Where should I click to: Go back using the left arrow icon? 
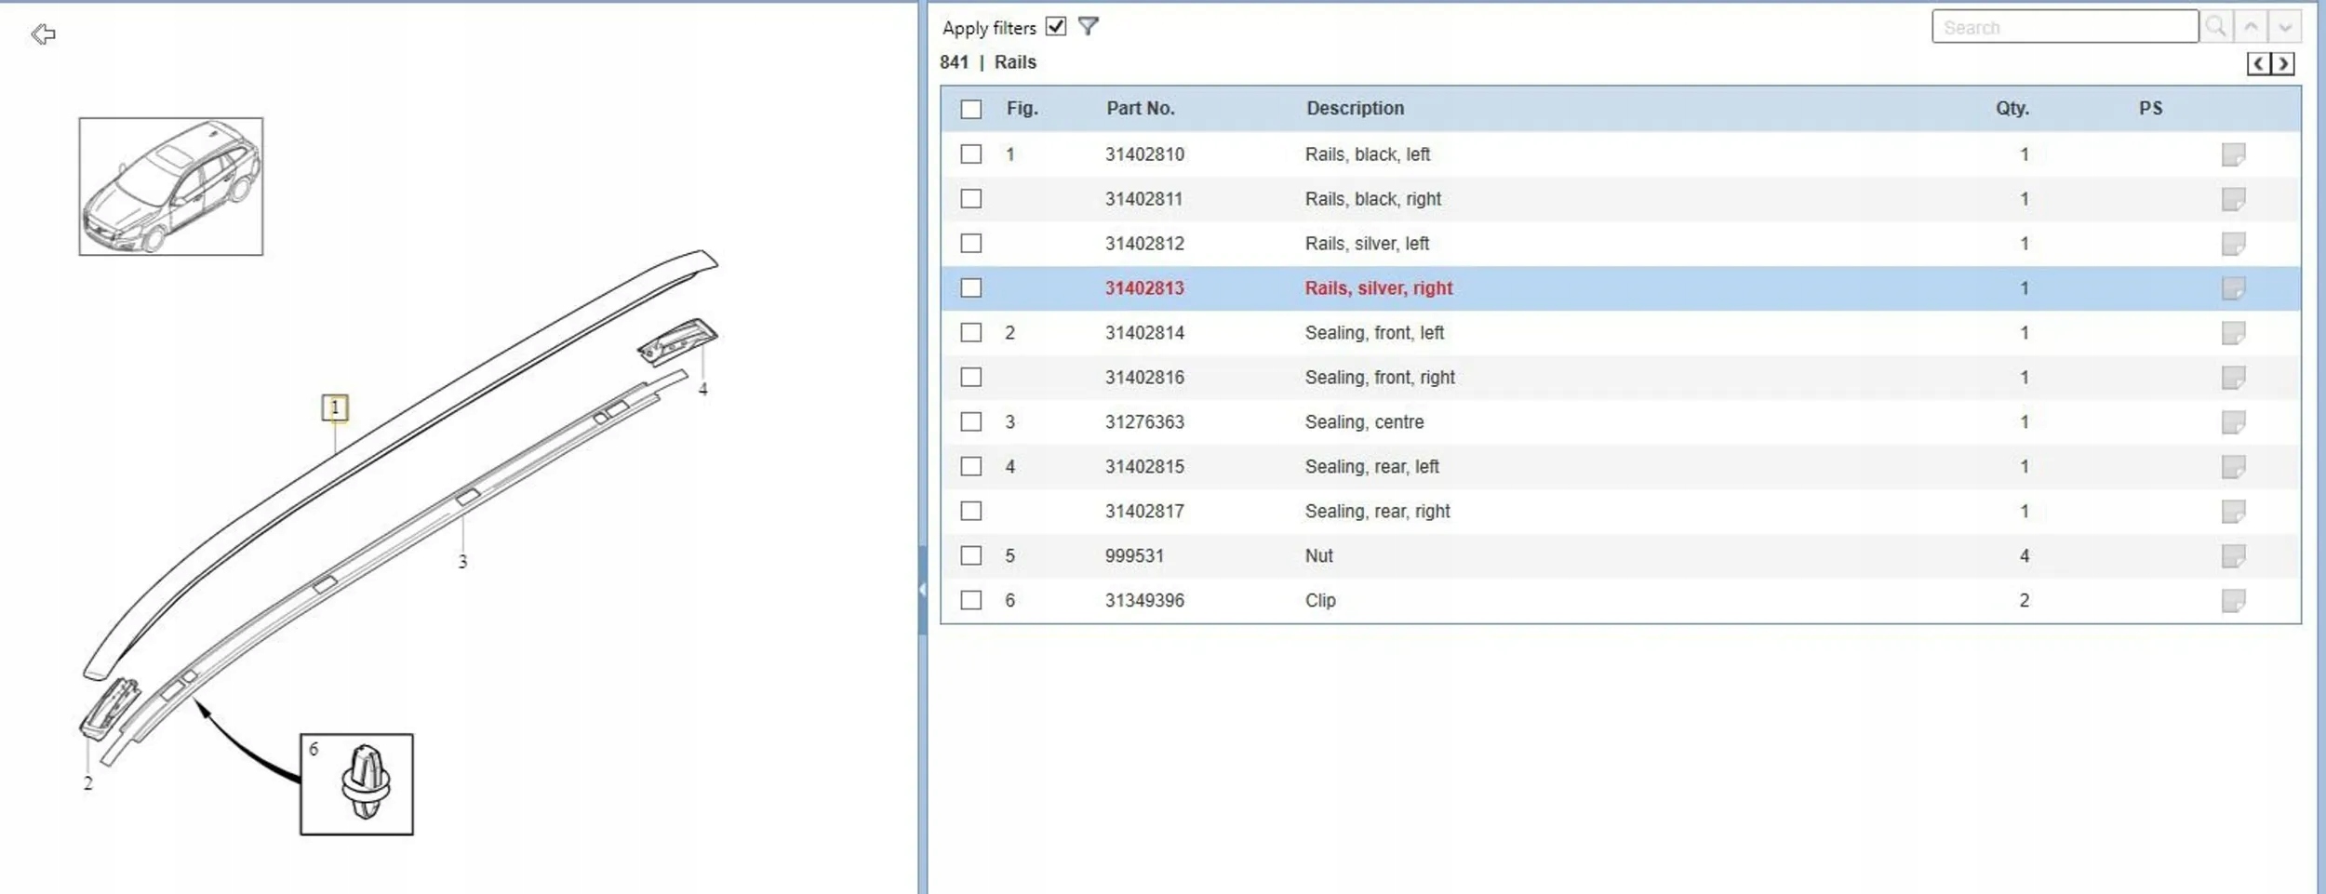tap(43, 34)
